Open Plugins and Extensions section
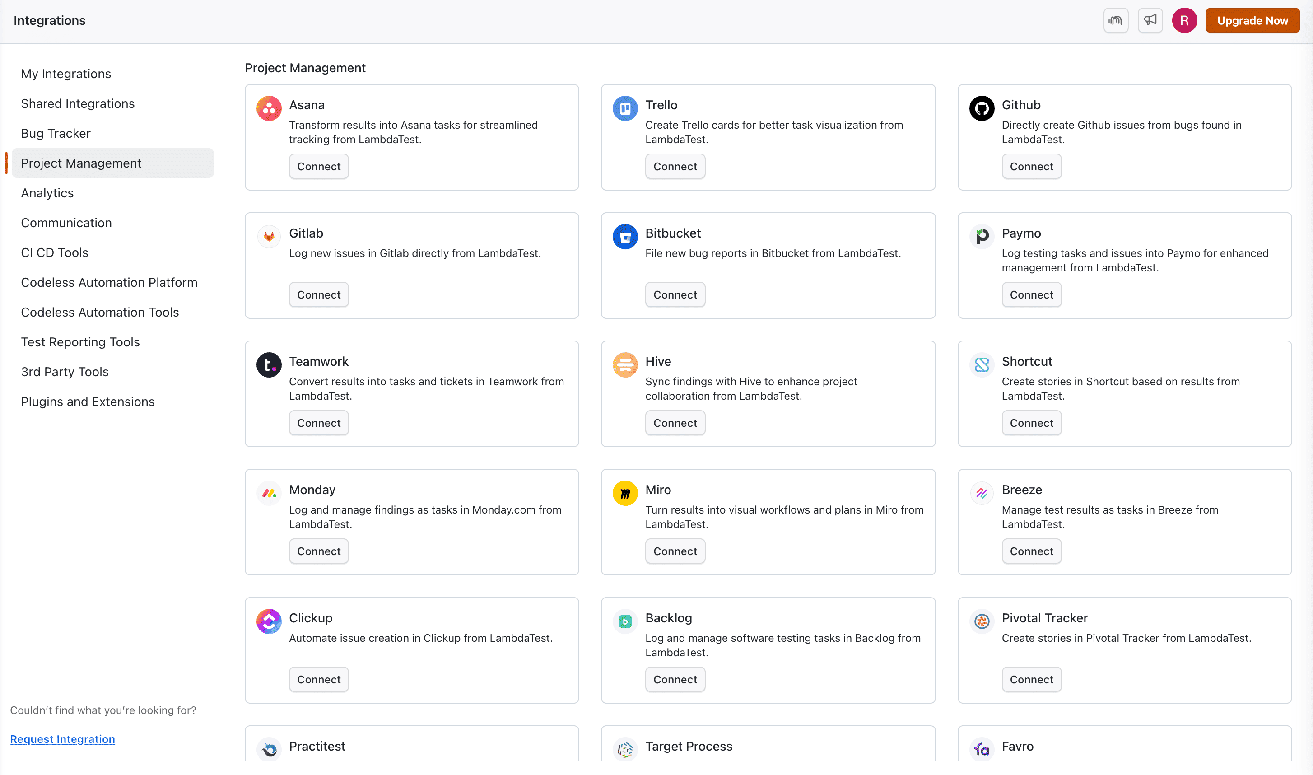 88,402
